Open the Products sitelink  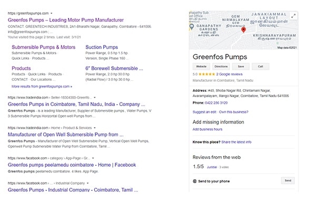point(21,68)
